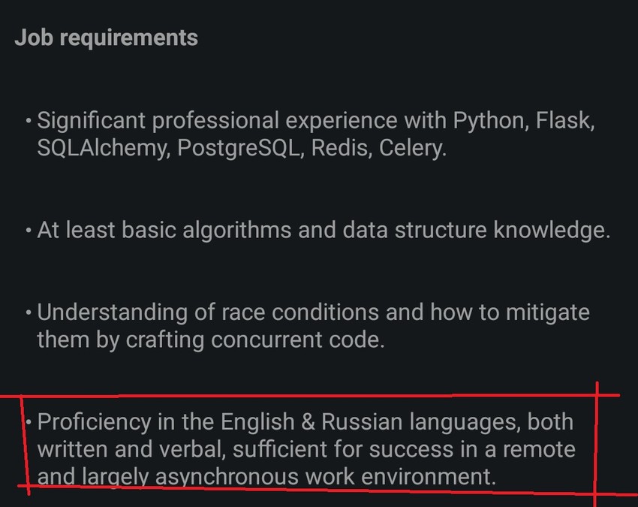Click the phrase "data structure knowledge"
Screen dimensions: 638x507
(x=475, y=230)
